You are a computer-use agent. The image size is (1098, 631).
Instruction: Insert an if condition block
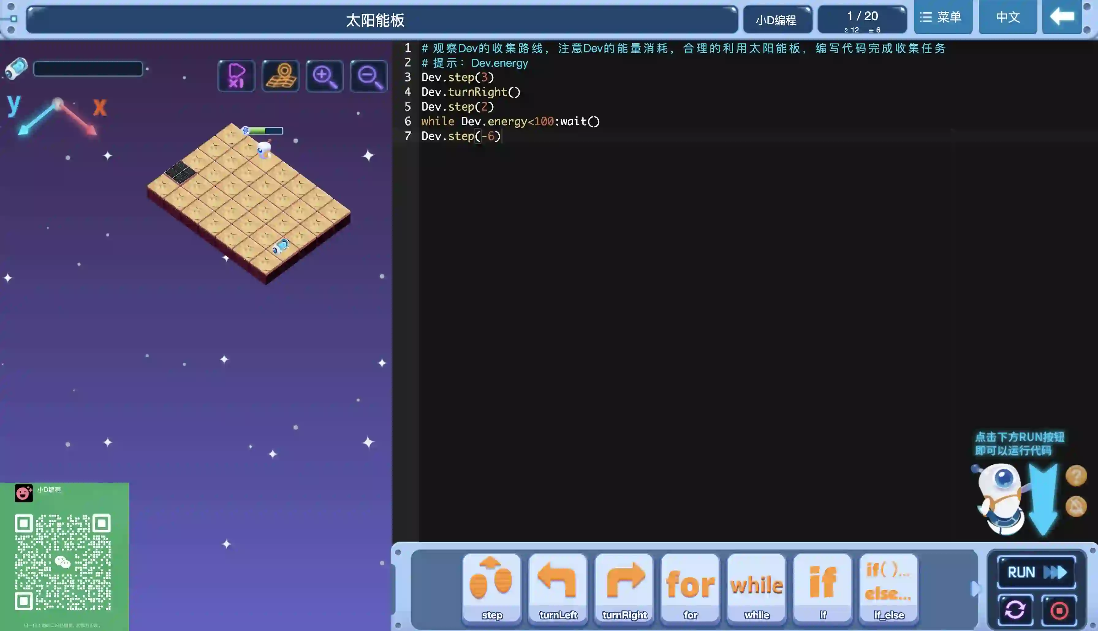pos(822,587)
